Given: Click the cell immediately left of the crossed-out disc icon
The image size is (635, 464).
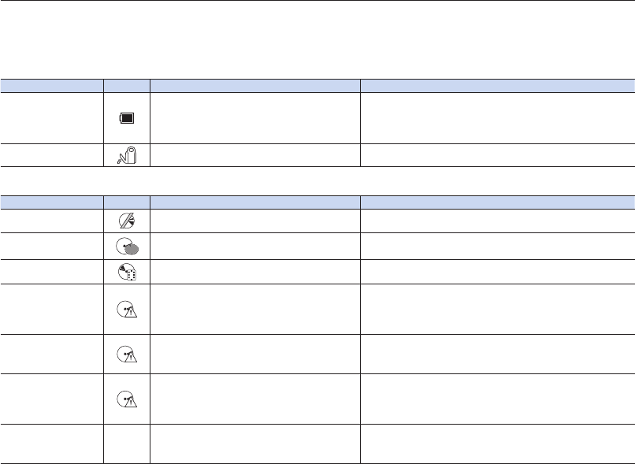Looking at the screenshot, I should click(x=52, y=221).
